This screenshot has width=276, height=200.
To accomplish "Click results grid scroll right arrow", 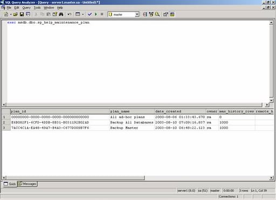I will click(271, 178).
